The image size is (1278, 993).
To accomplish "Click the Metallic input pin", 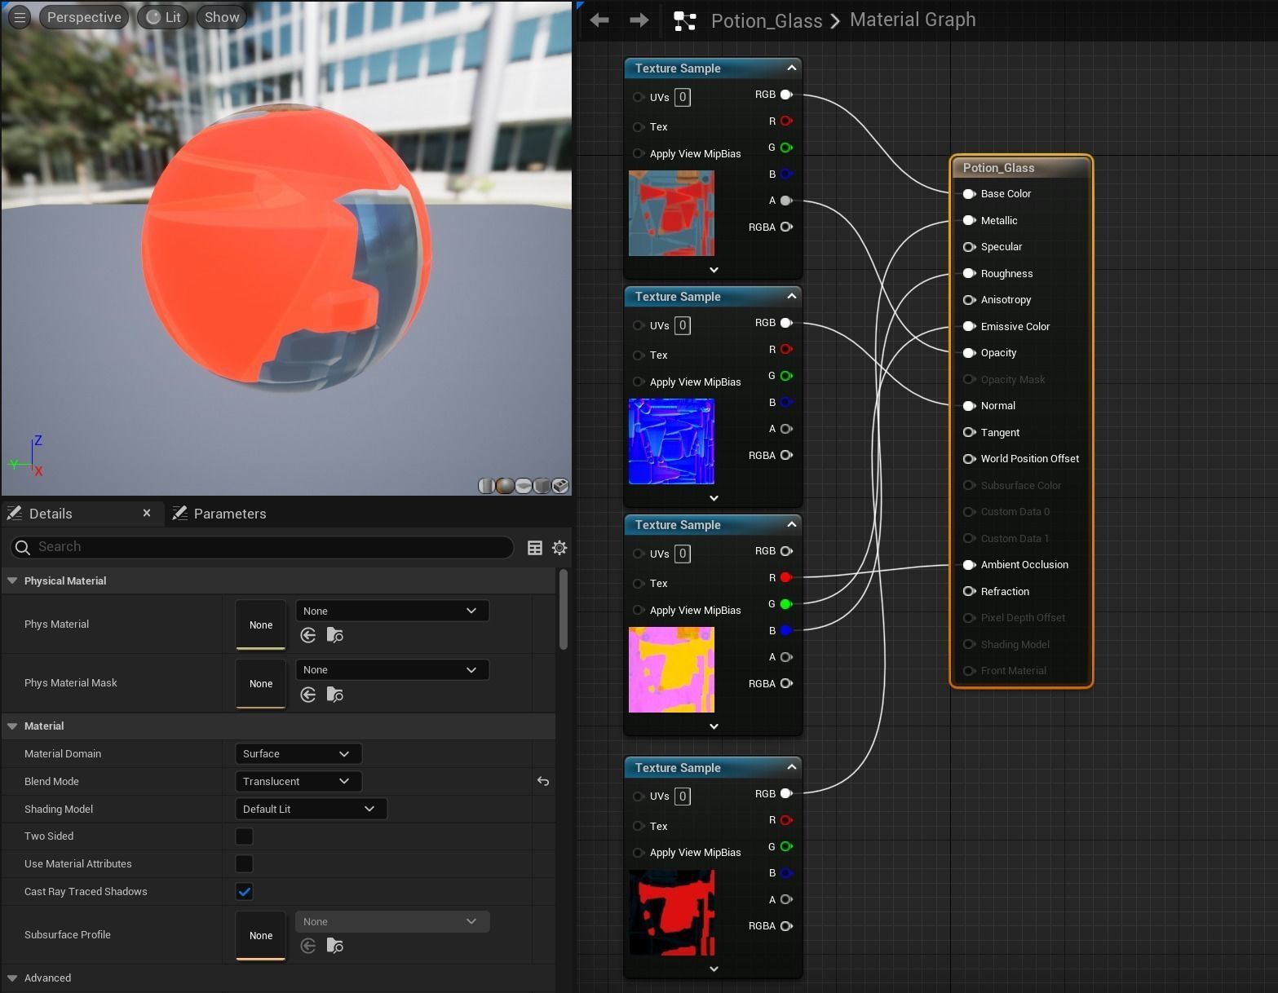I will coord(969,220).
